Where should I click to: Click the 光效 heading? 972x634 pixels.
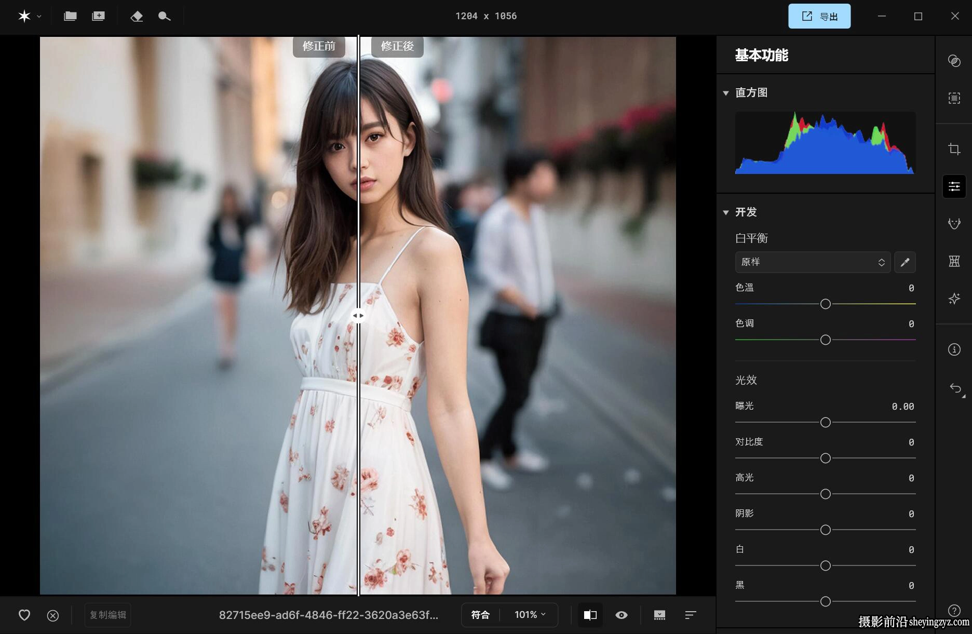click(746, 380)
